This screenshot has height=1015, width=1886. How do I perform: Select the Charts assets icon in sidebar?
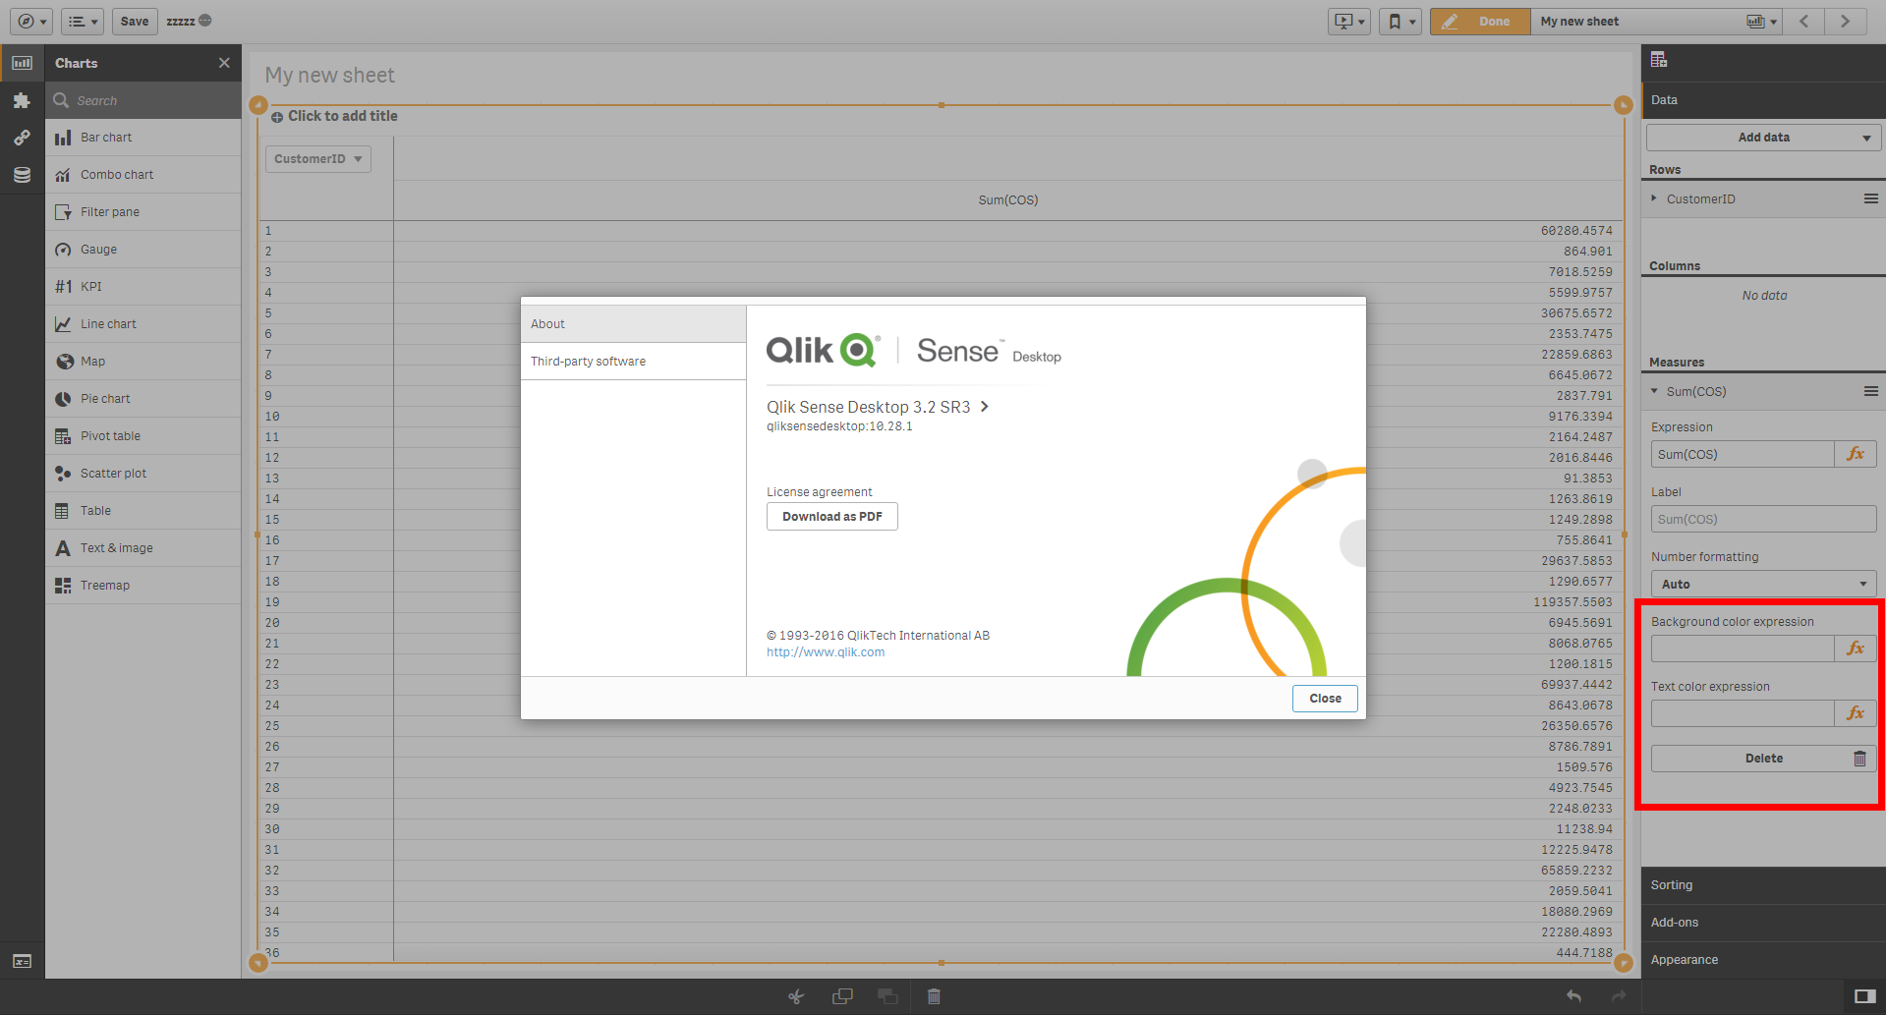pyautogui.click(x=22, y=63)
